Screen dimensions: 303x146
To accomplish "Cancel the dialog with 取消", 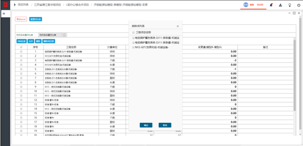I will click(165, 125).
